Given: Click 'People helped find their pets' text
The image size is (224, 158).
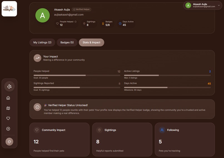Looking at the screenshot, I should click(x=49, y=151).
